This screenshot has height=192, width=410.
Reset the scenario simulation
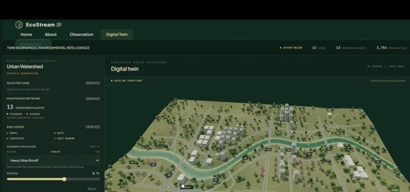[x=92, y=189]
